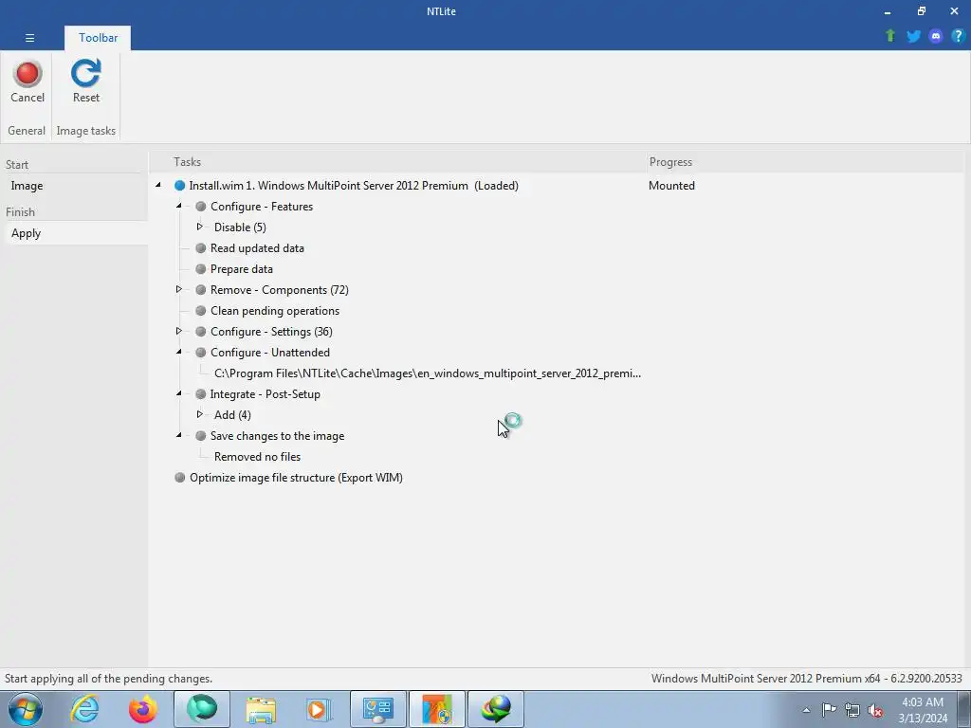Click the network tray icon

(x=852, y=711)
